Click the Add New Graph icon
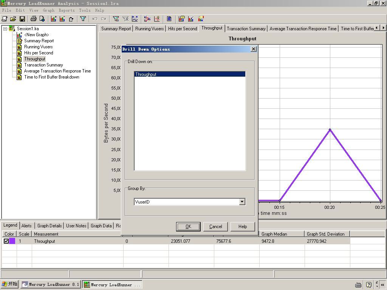The height and width of the screenshot is (290, 387). [54, 19]
